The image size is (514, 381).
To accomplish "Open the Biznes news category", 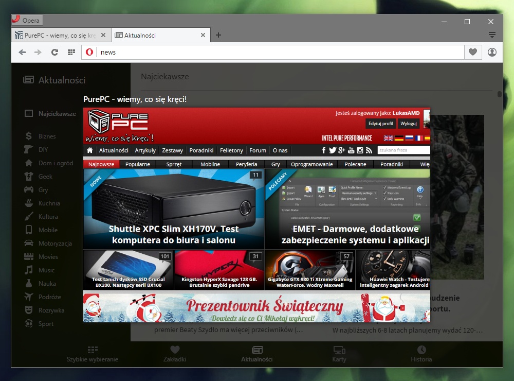I will [x=40, y=136].
